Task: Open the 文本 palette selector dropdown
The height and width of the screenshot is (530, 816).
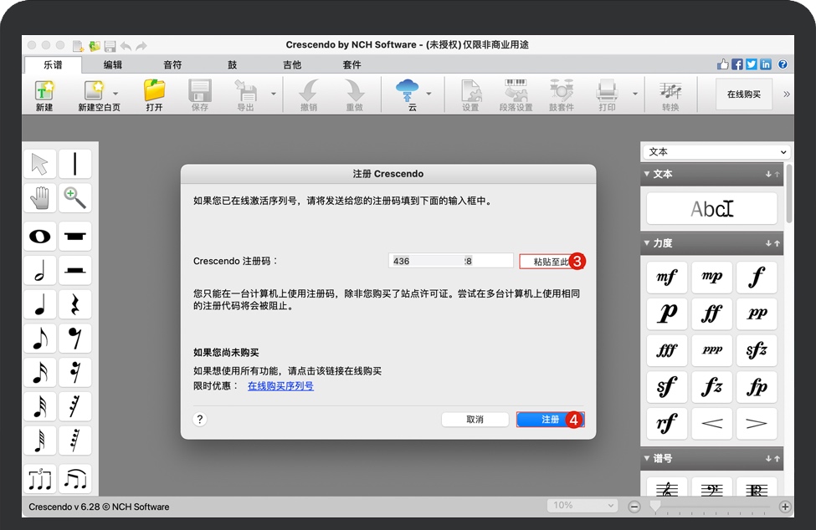Action: [x=714, y=151]
